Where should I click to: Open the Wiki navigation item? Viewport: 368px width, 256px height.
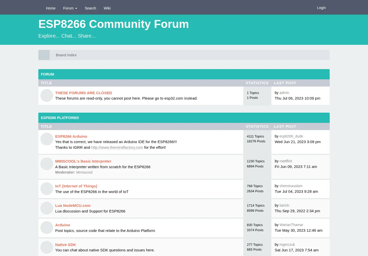point(107,8)
